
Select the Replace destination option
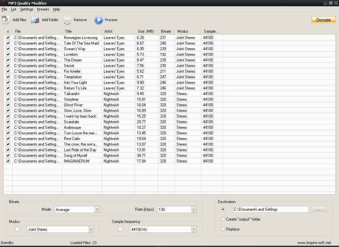pos(223,229)
